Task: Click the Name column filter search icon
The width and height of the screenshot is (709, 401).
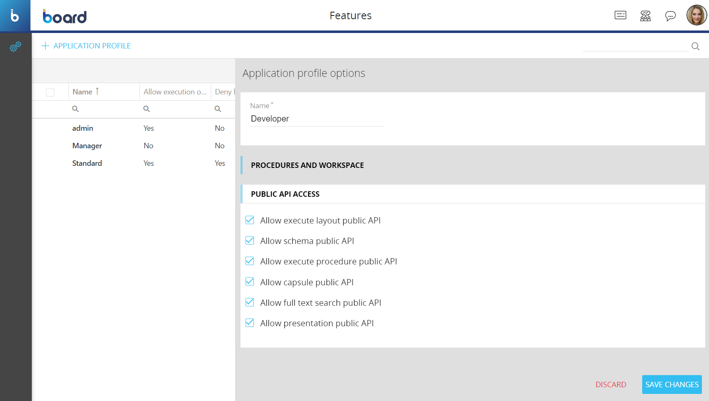Action: point(76,109)
